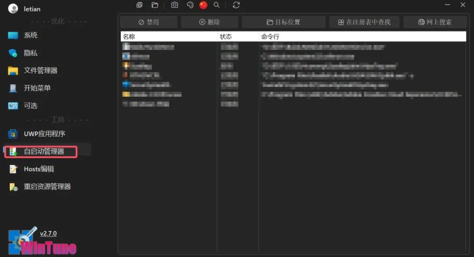This screenshot has width=474, height=257.
Task: Click the 开始菜单 icon
Action: click(x=13, y=88)
